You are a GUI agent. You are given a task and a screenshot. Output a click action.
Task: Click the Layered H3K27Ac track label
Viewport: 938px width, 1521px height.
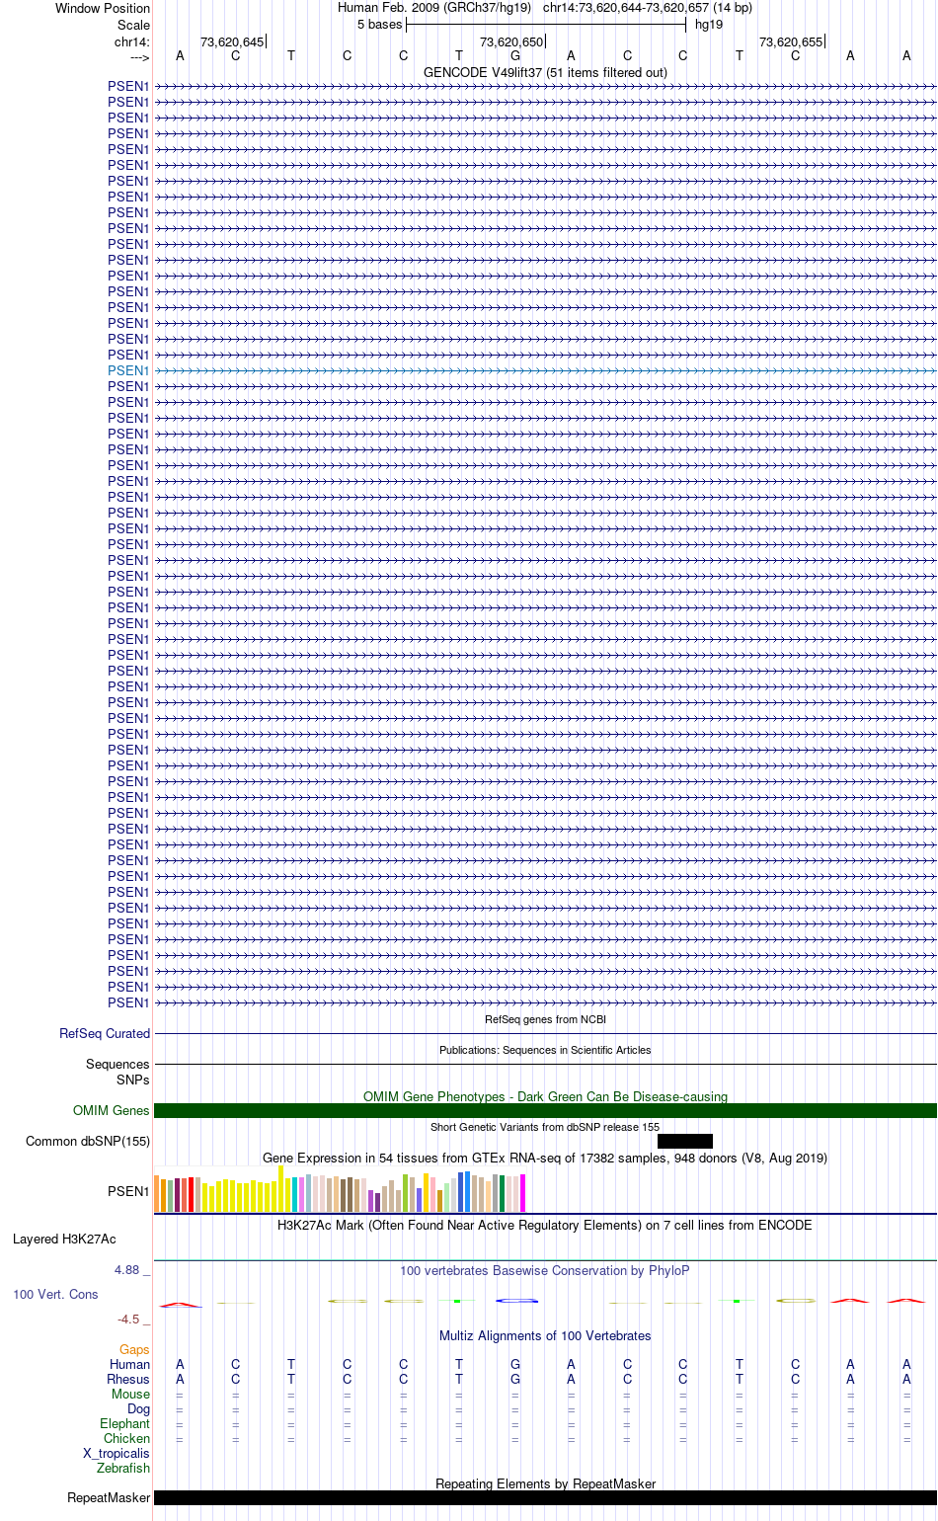64,1240
